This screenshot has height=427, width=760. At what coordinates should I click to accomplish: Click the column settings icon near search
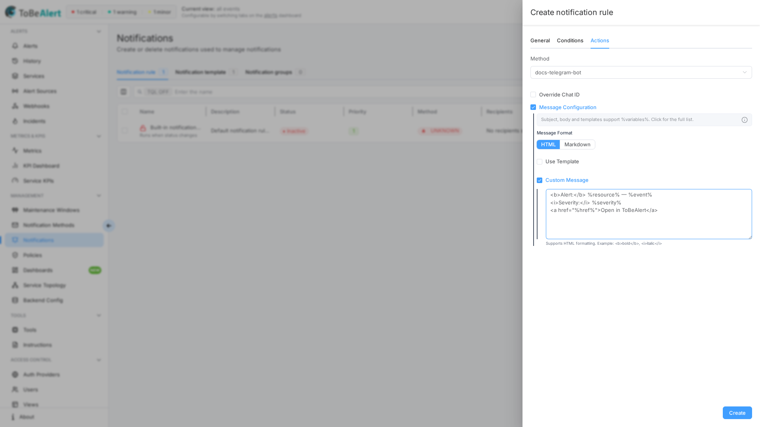click(x=123, y=92)
